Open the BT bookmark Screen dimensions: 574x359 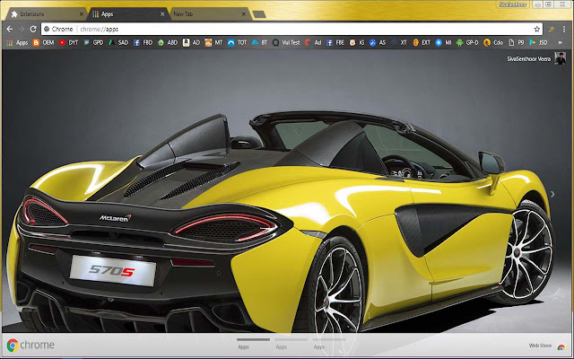pos(259,42)
